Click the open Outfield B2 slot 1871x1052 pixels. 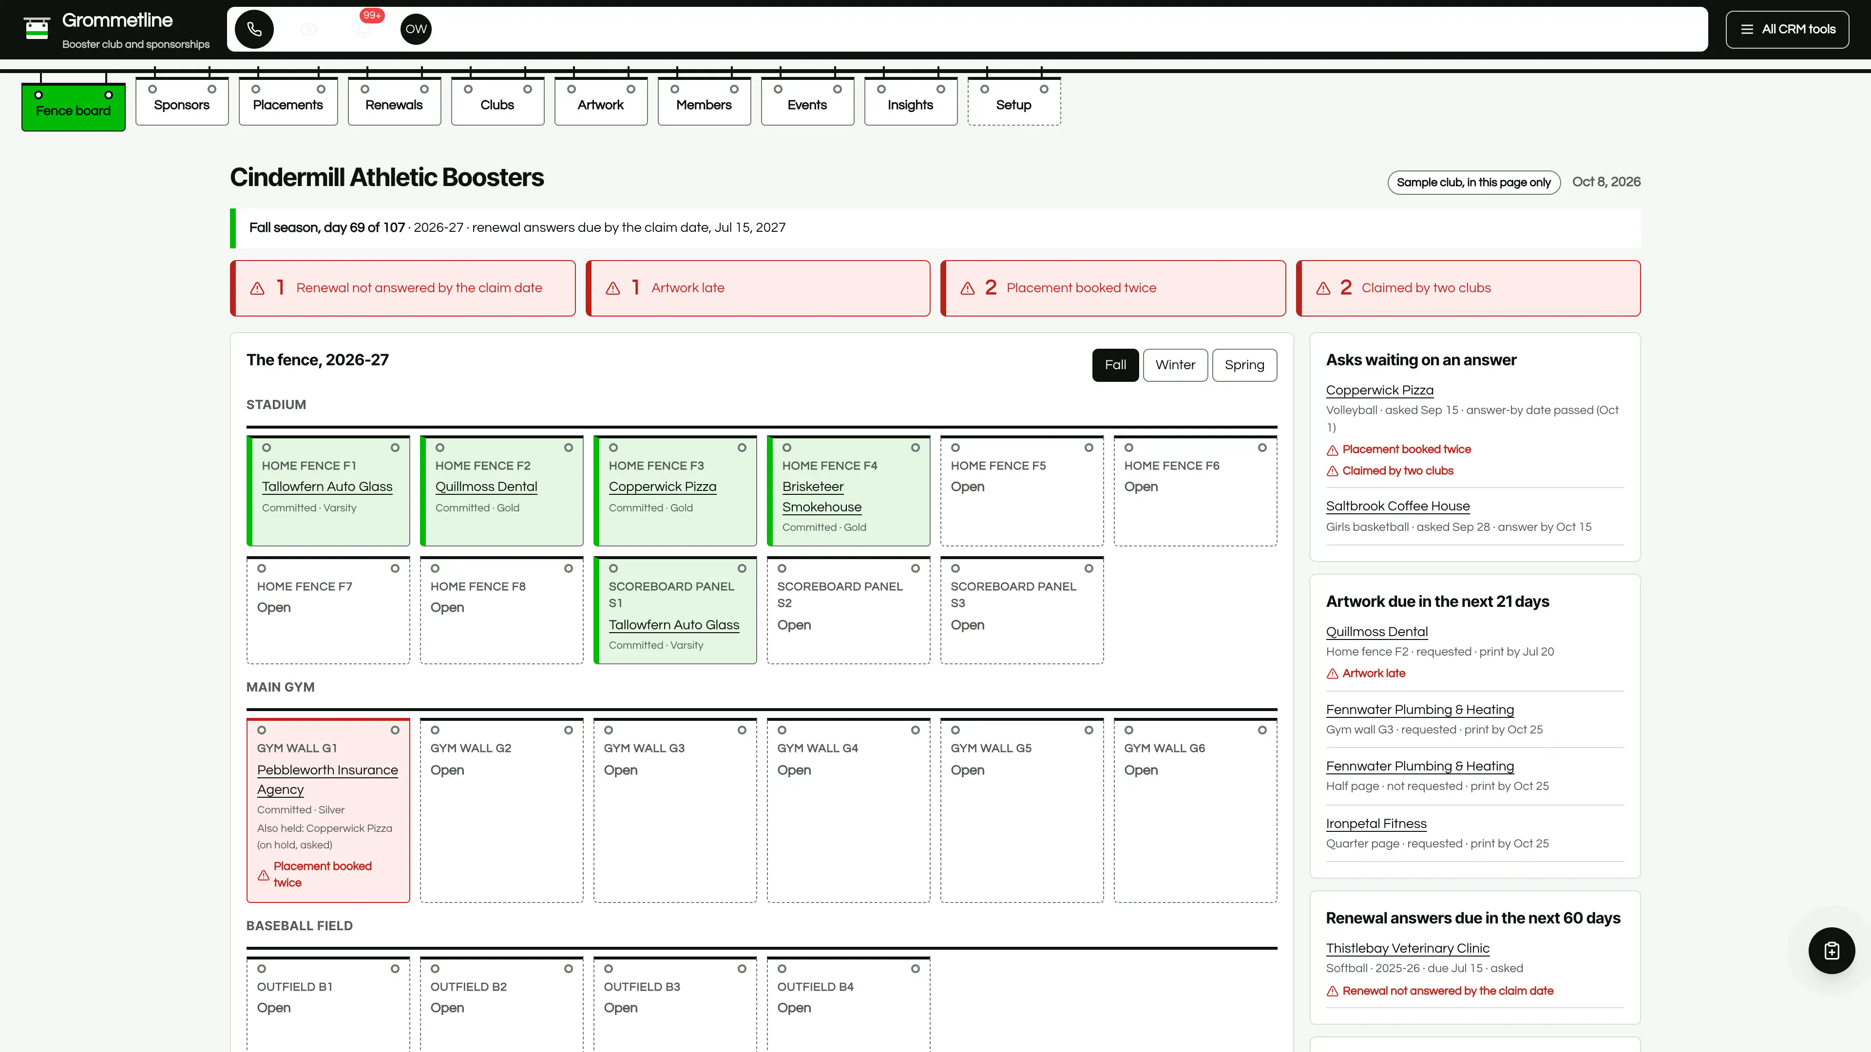pos(501,1004)
